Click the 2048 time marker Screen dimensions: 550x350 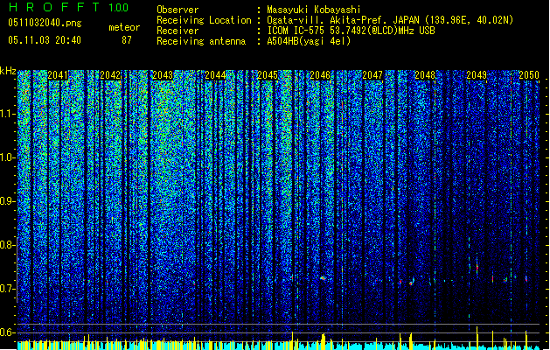click(425, 75)
